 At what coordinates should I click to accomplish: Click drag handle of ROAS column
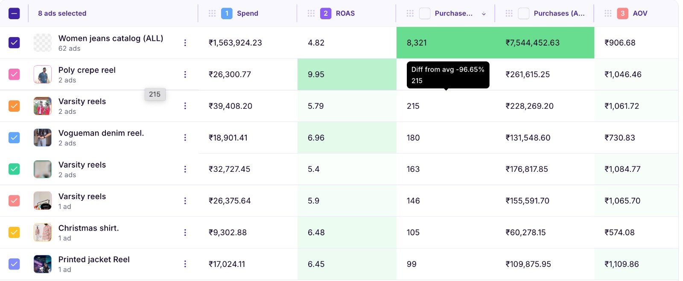311,14
